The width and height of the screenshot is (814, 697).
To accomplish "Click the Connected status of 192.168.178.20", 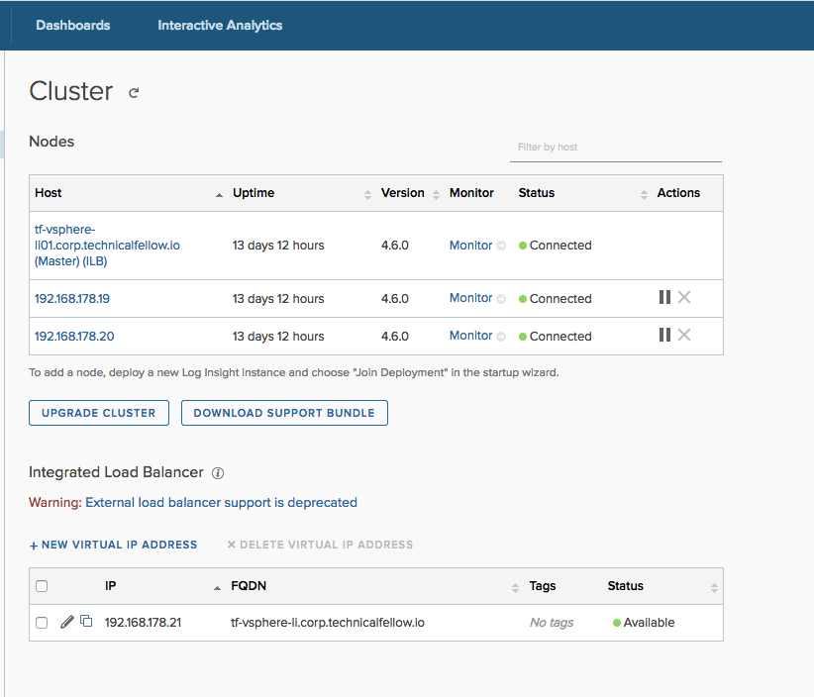I will click(556, 337).
